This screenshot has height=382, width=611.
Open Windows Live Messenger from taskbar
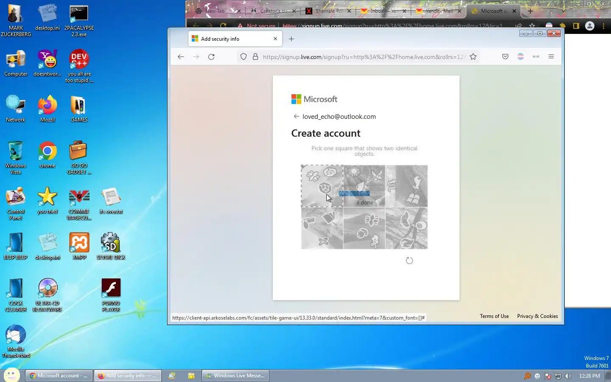pyautogui.click(x=235, y=376)
